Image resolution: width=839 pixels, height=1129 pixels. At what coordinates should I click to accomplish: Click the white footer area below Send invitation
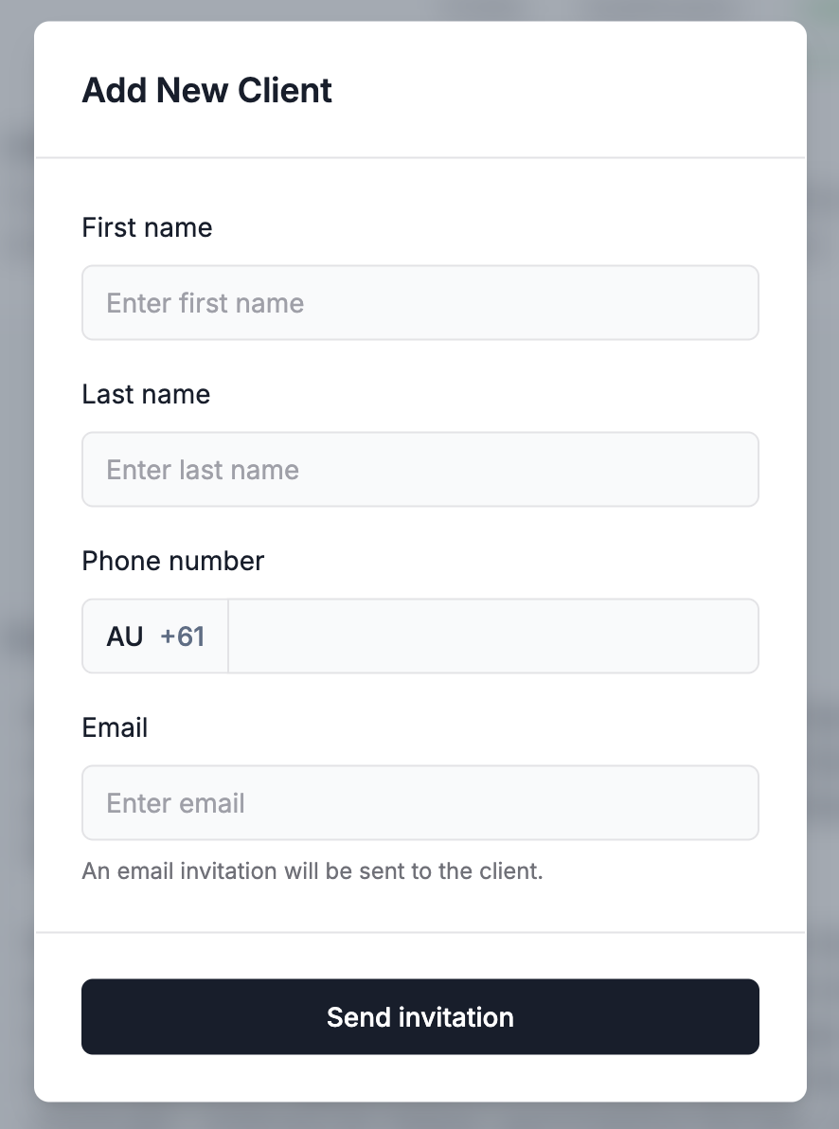(x=419, y=1078)
